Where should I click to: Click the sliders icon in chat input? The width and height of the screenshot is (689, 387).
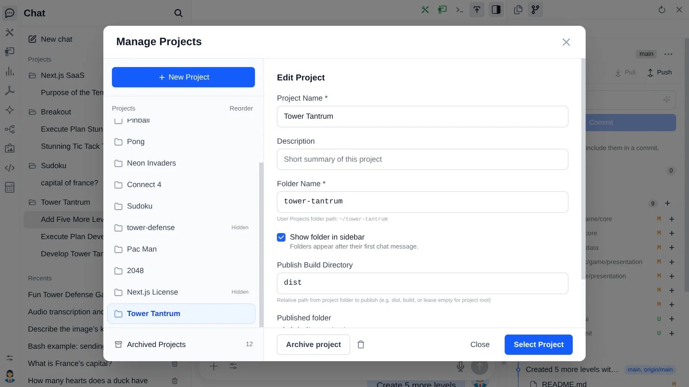(233, 366)
